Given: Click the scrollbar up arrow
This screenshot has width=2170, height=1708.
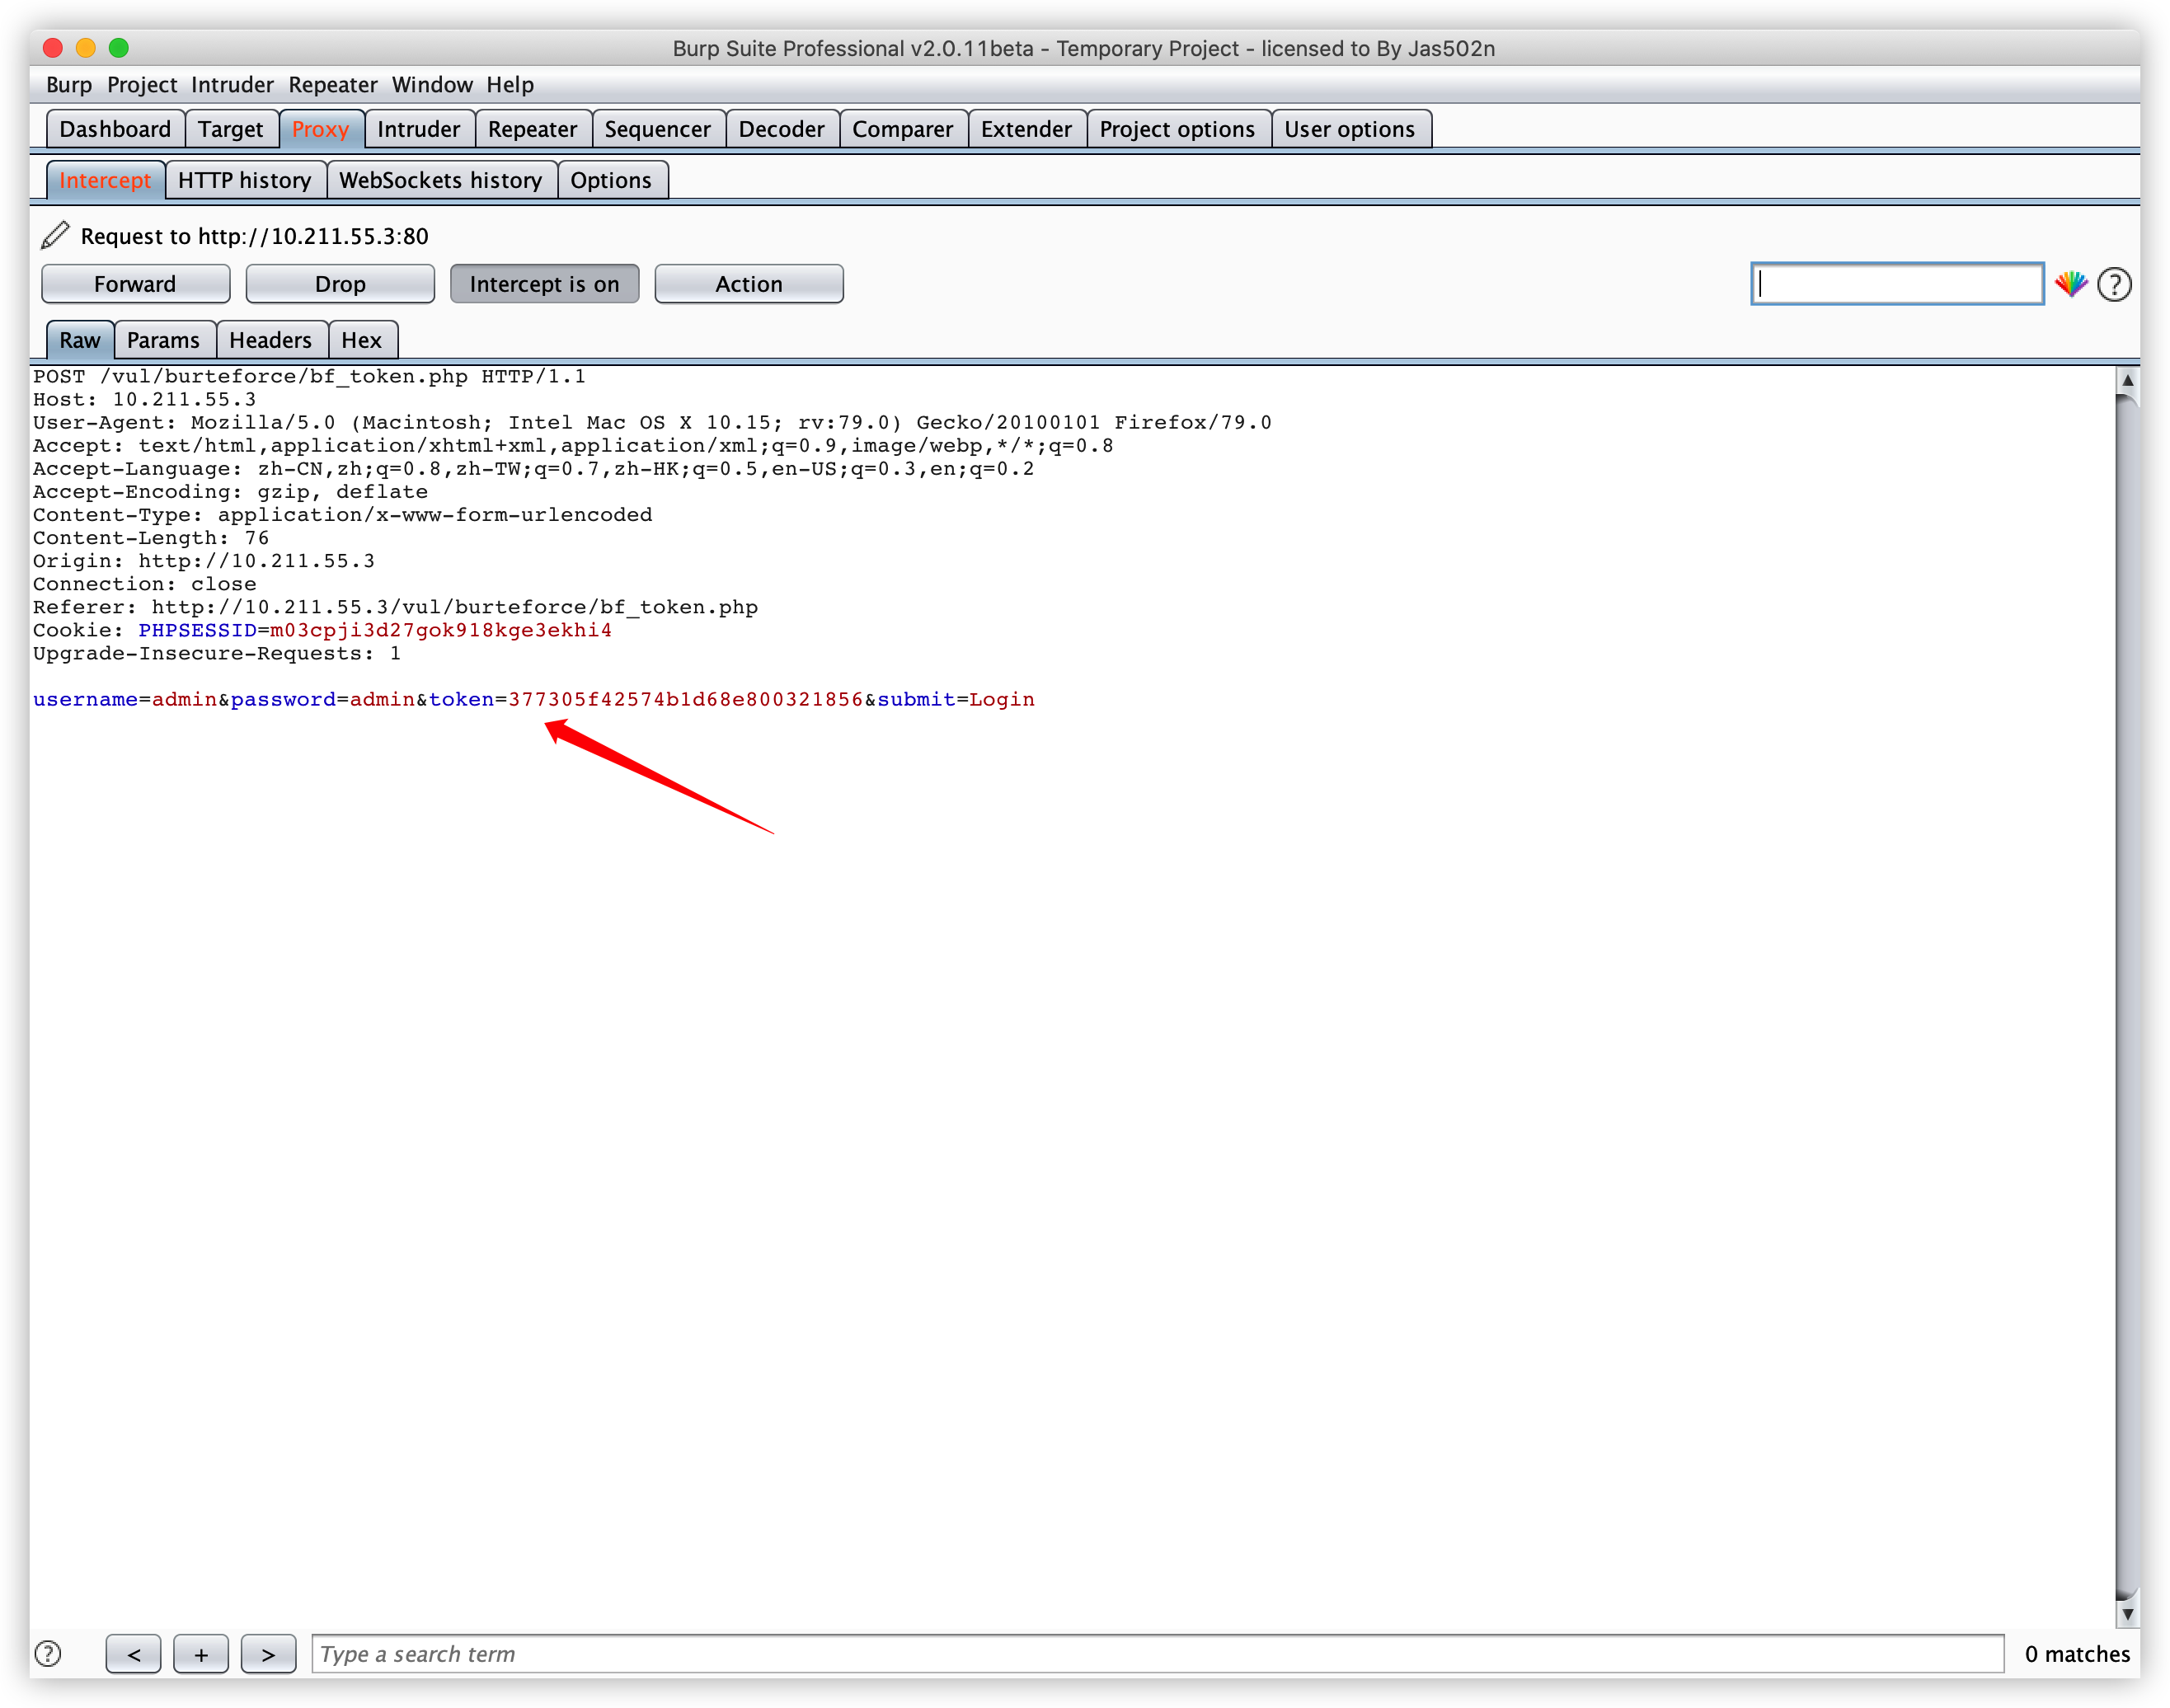Looking at the screenshot, I should click(x=2128, y=380).
